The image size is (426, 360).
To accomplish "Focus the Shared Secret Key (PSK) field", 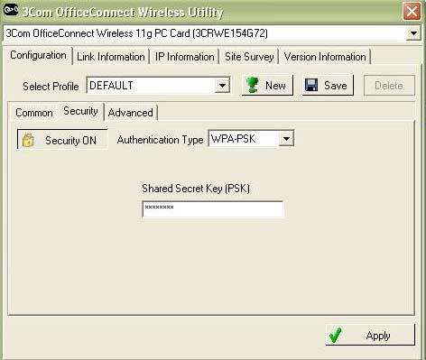I will (x=213, y=209).
